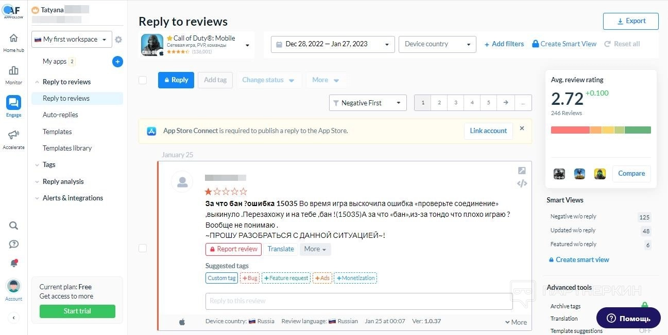668x335 pixels.
Task: Expand More details in review footer
Action: (x=516, y=322)
